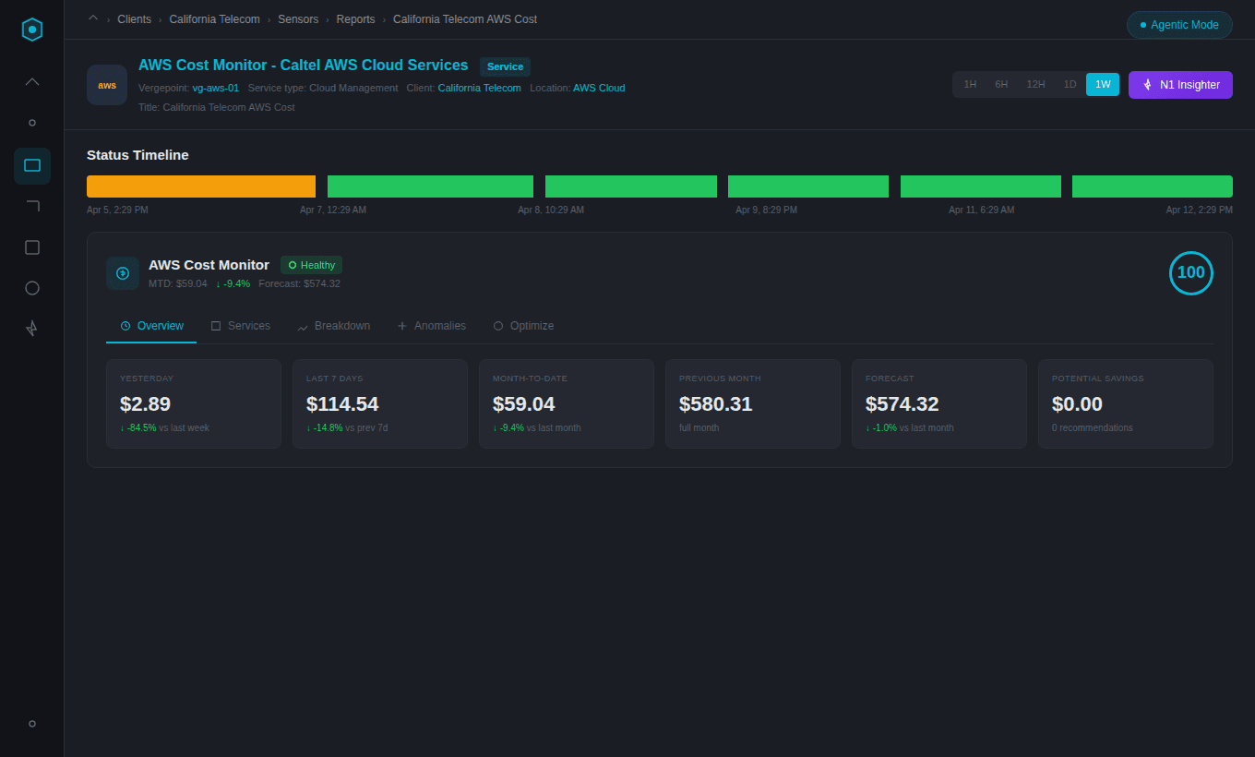Image resolution: width=1255 pixels, height=757 pixels.
Task: Click the health score 100 ring
Action: (x=1191, y=273)
